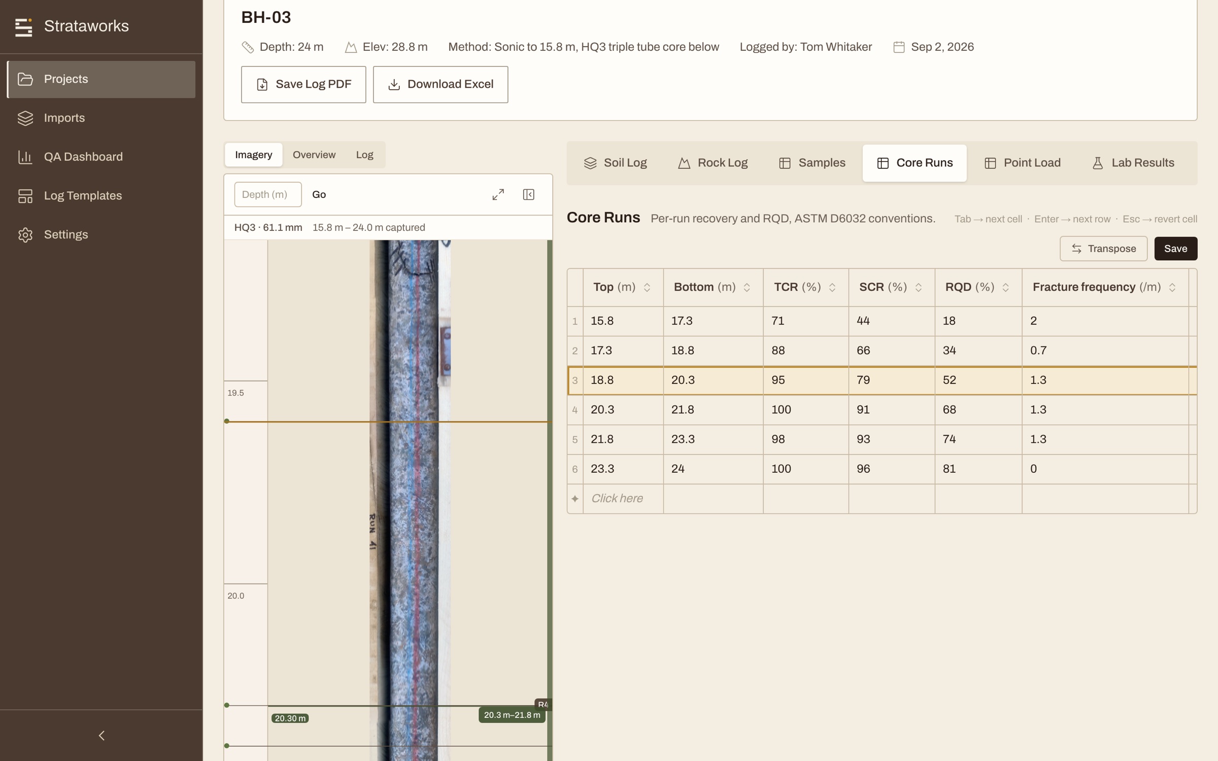The height and width of the screenshot is (761, 1218).
Task: Expand imagery viewer to fullscreen
Action: click(498, 194)
